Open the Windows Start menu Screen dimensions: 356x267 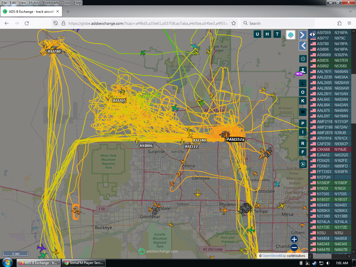pos(7,263)
